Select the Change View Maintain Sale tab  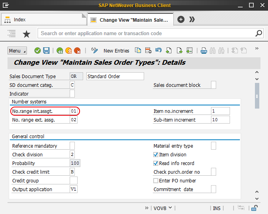click(130, 20)
